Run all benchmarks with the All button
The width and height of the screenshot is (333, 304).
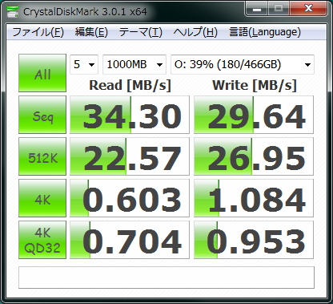(x=42, y=73)
